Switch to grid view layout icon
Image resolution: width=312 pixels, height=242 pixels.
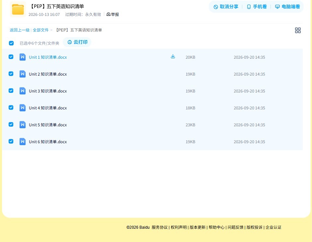pyautogui.click(x=298, y=30)
